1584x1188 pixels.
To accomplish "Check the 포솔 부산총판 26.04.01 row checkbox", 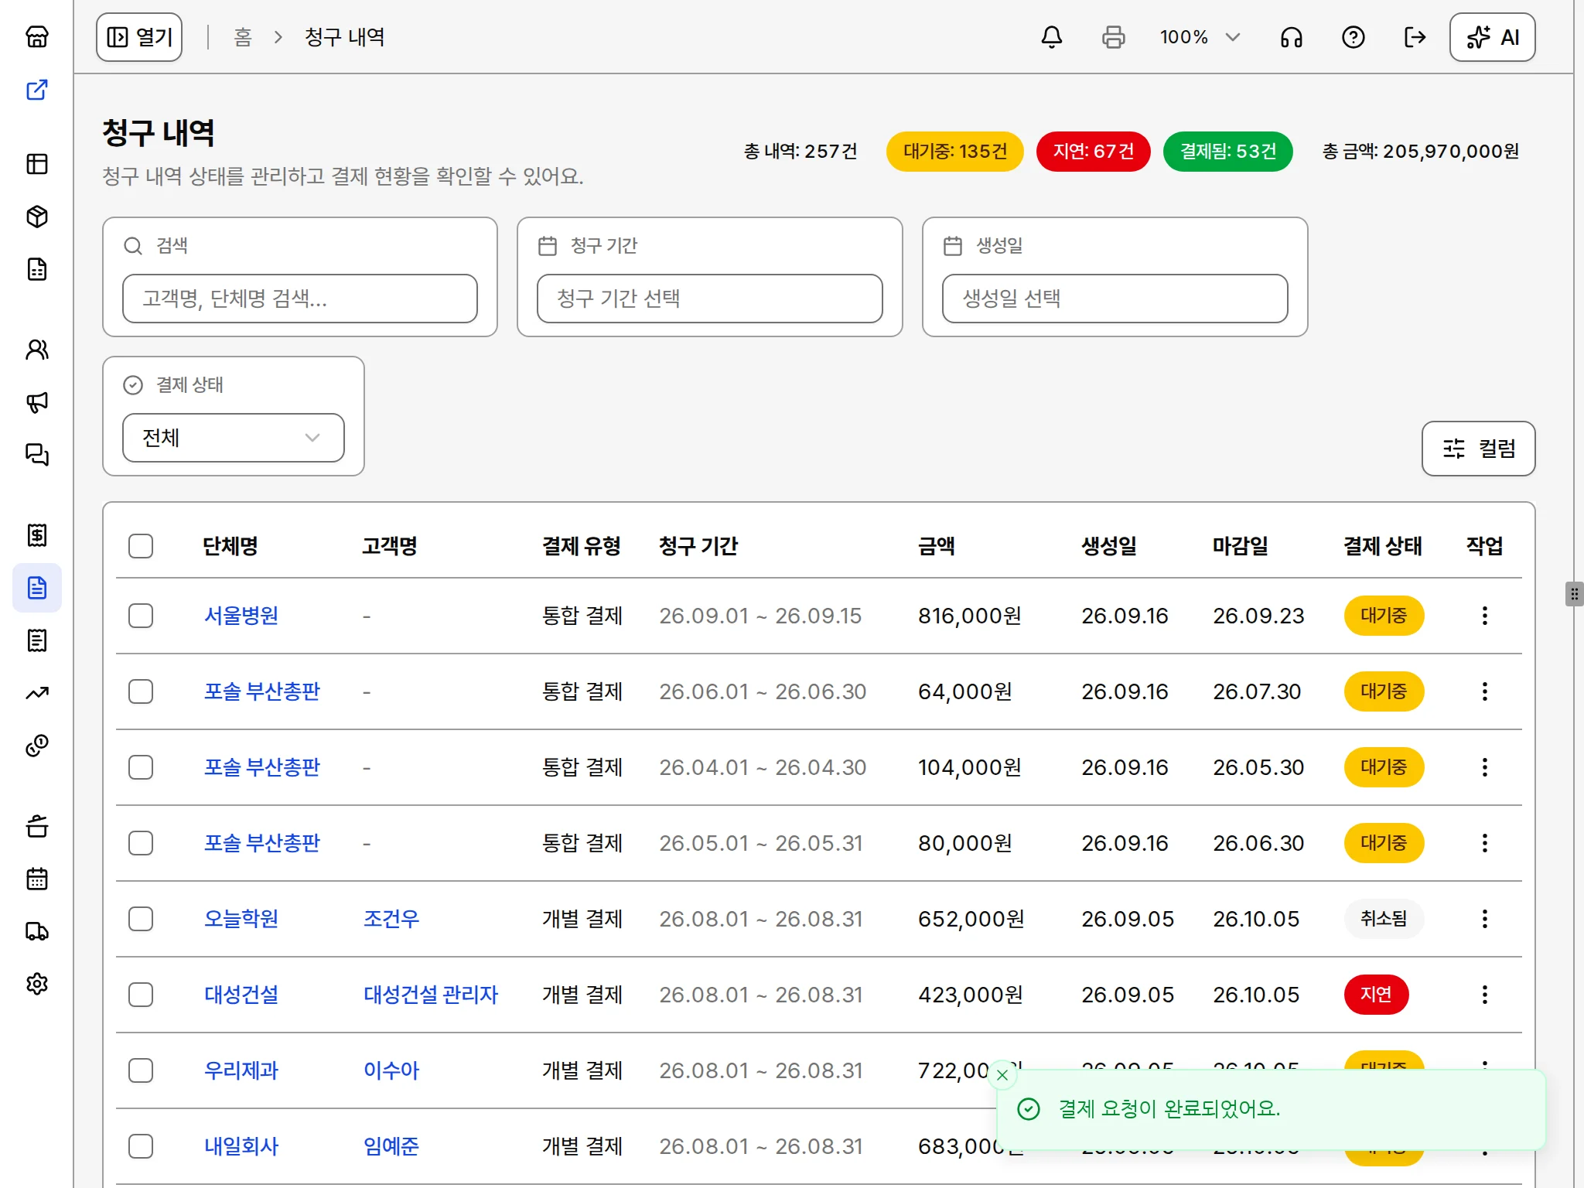I will [x=141, y=767].
